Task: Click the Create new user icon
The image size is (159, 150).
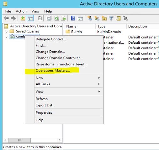Action: point(90,18)
